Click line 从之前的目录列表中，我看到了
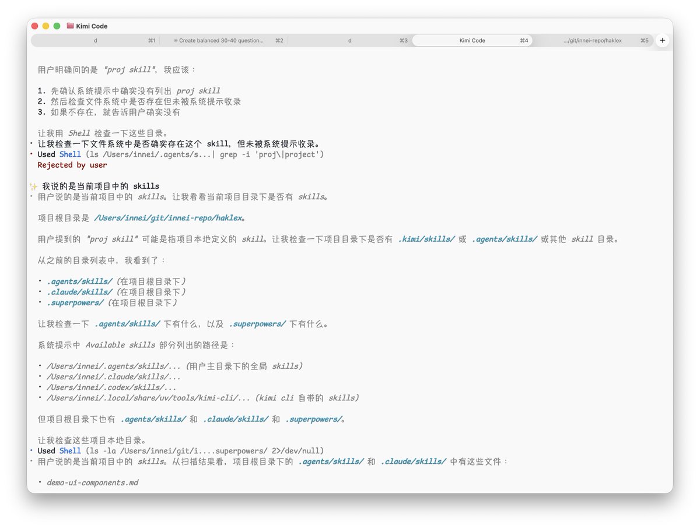Screen dimensions: 700x529 tap(101, 260)
